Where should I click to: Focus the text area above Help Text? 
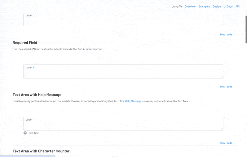tap(123, 124)
